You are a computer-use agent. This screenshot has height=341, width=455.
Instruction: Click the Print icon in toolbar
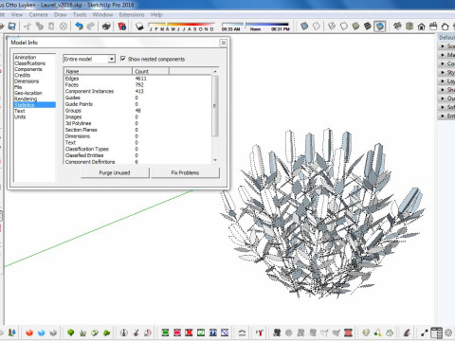point(106,27)
